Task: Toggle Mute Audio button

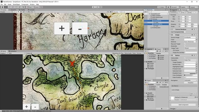Action: coord(128,53)
